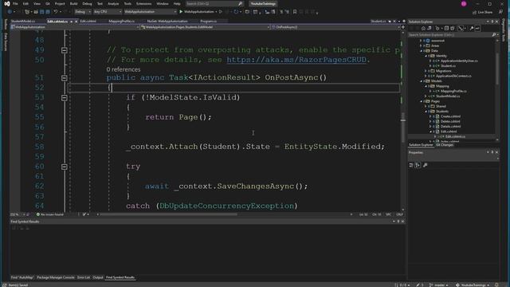Switch to the Package Manager Console tab
Image resolution: width=510 pixels, height=287 pixels.
pyautogui.click(x=56, y=277)
